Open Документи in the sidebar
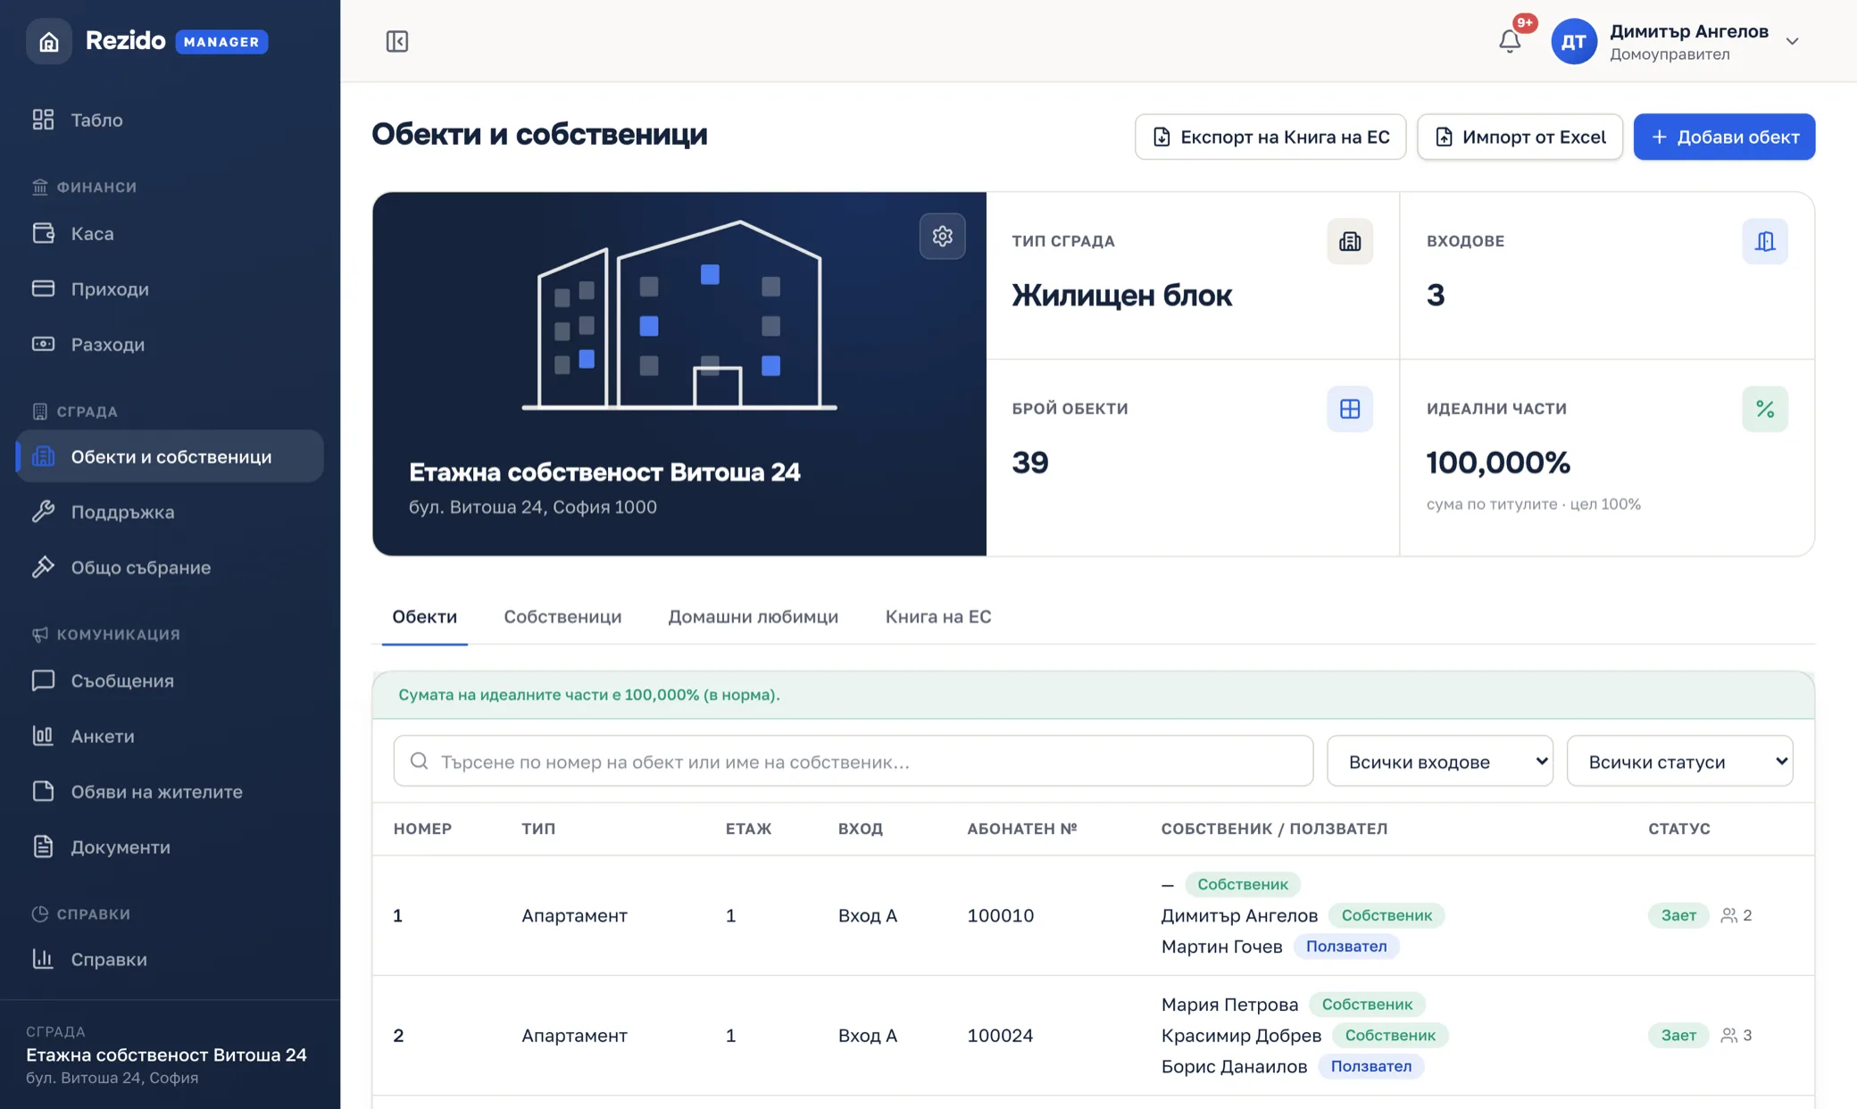Screen dimensions: 1857x1109 pyautogui.click(x=170, y=847)
